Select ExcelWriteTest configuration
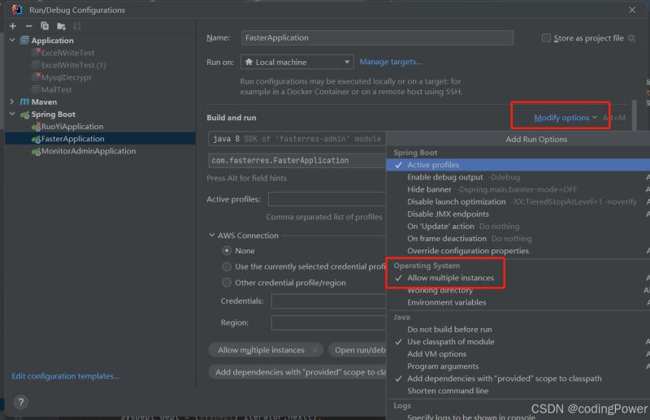 [67, 53]
